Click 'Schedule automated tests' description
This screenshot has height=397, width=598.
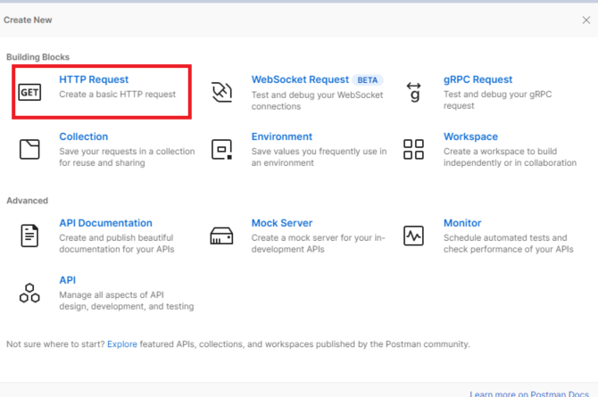509,244
